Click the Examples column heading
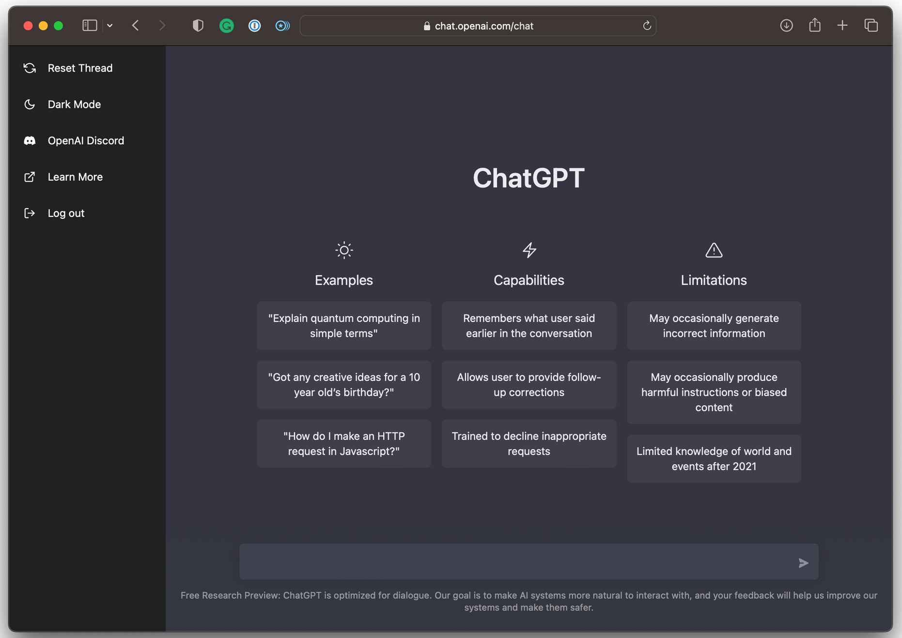The image size is (902, 638). [344, 280]
